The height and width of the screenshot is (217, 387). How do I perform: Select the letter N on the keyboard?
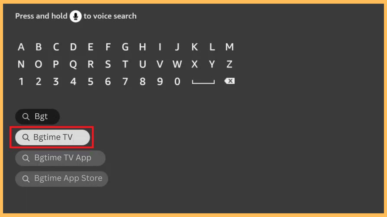click(21, 64)
